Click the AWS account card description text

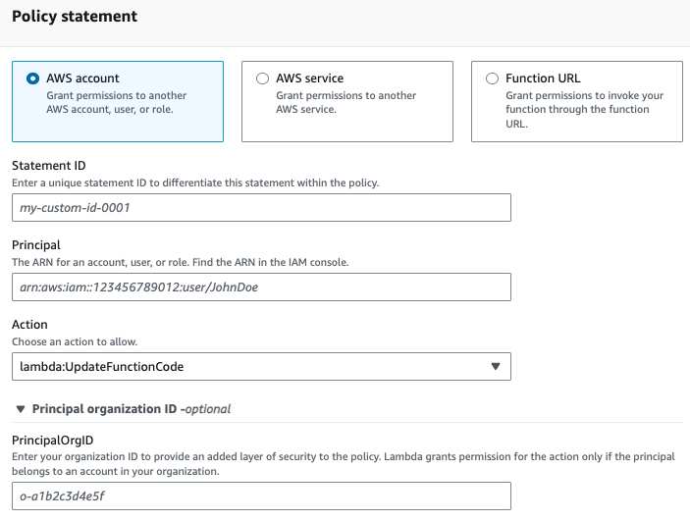click(116, 103)
